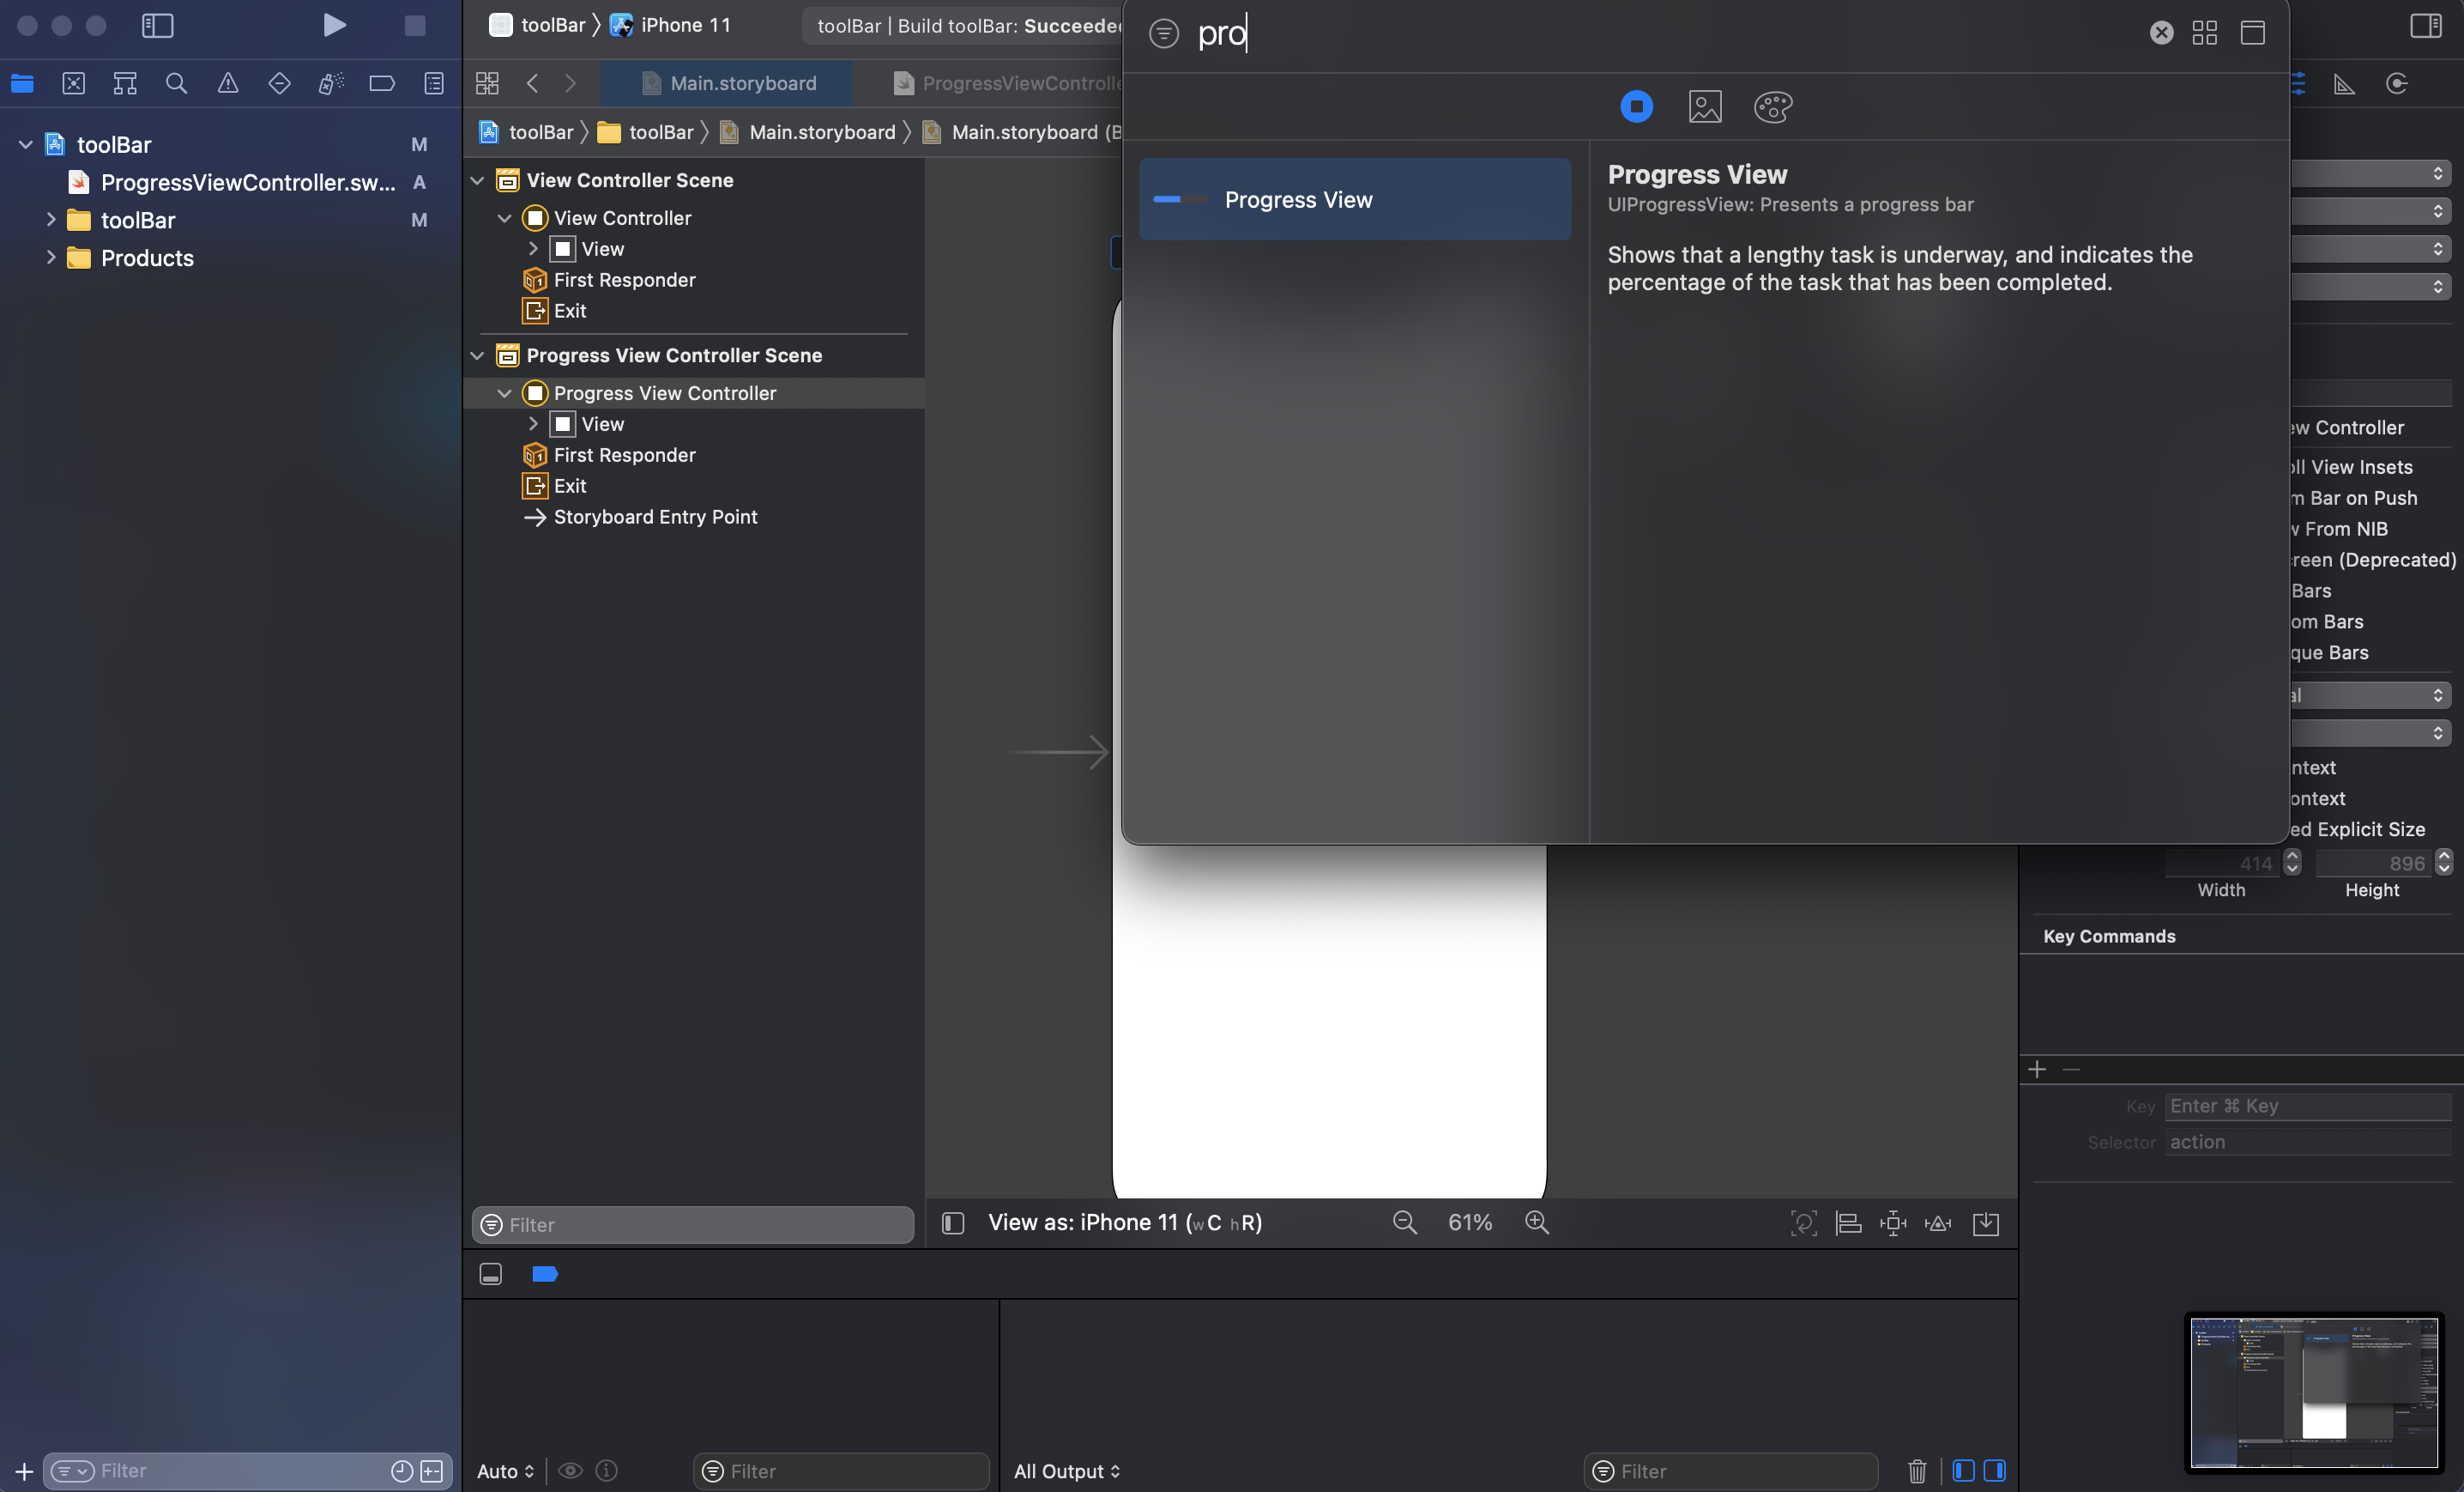
Task: Run the project with the Play button
Action: pos(334,26)
